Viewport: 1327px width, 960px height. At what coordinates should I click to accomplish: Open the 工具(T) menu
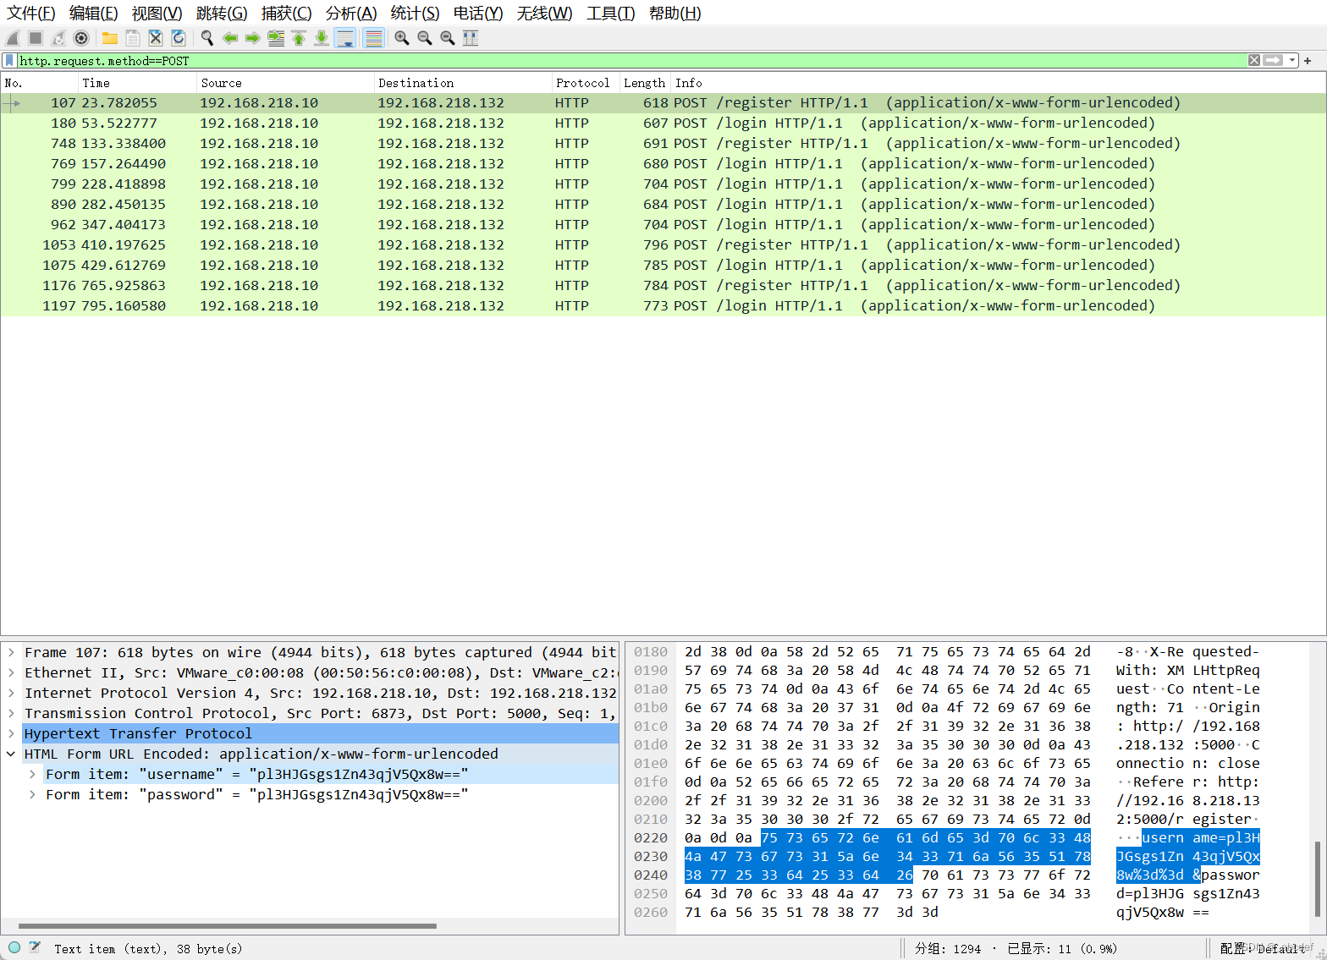tap(610, 14)
